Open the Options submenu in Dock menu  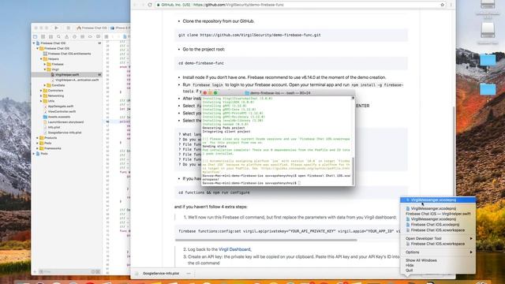(438, 252)
